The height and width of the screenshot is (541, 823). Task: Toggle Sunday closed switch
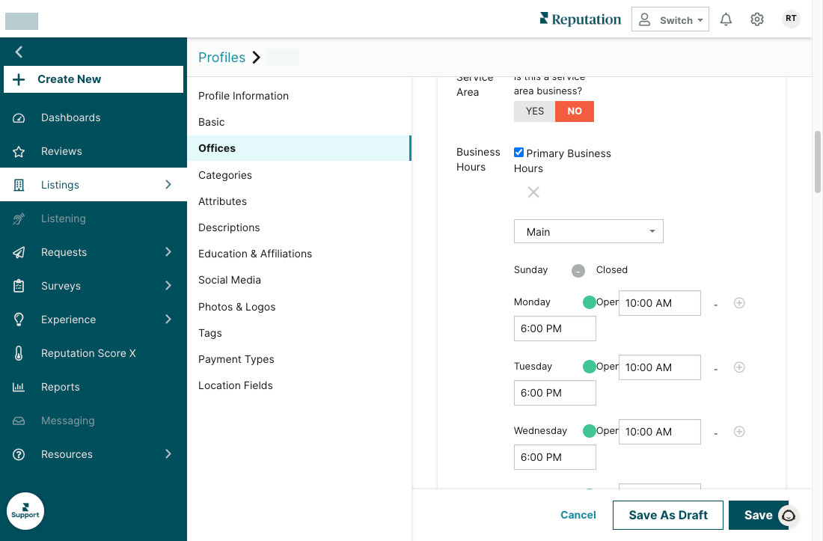click(x=578, y=271)
